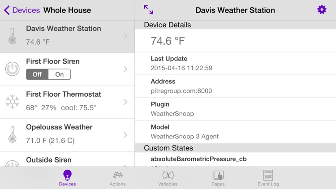The width and height of the screenshot is (336, 189).
Task: Tap the expand arrows fullscreen icon
Action: (148, 10)
